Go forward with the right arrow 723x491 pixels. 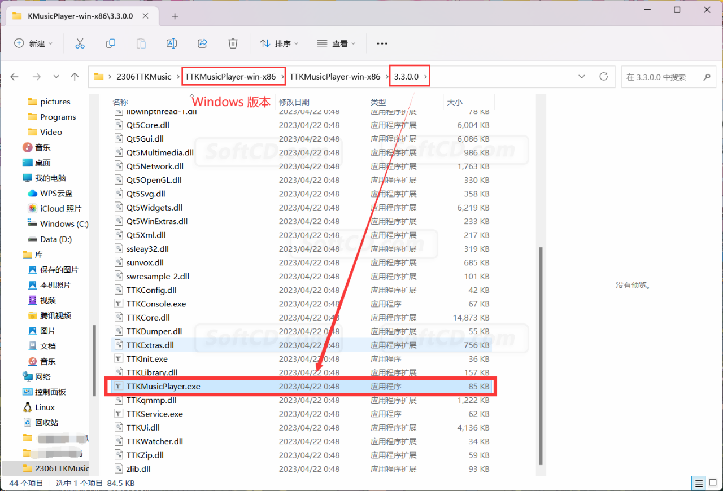click(36, 77)
